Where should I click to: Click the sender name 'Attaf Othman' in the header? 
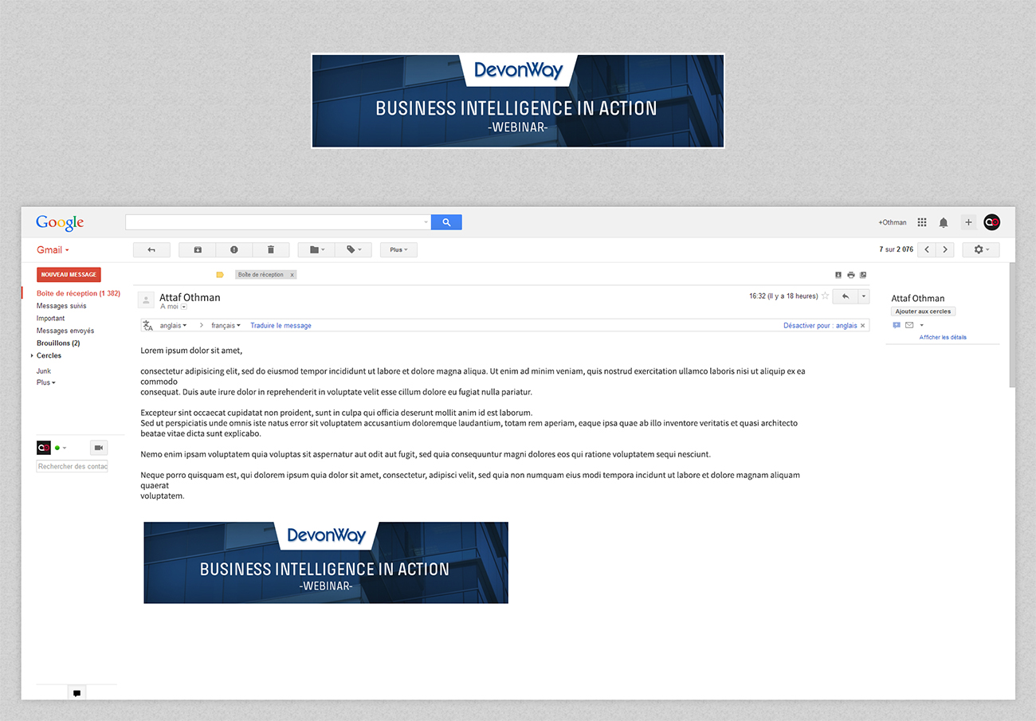(x=190, y=297)
